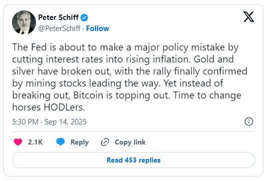Click the Copy link text
This screenshot has height=181, width=267.
point(130,142)
